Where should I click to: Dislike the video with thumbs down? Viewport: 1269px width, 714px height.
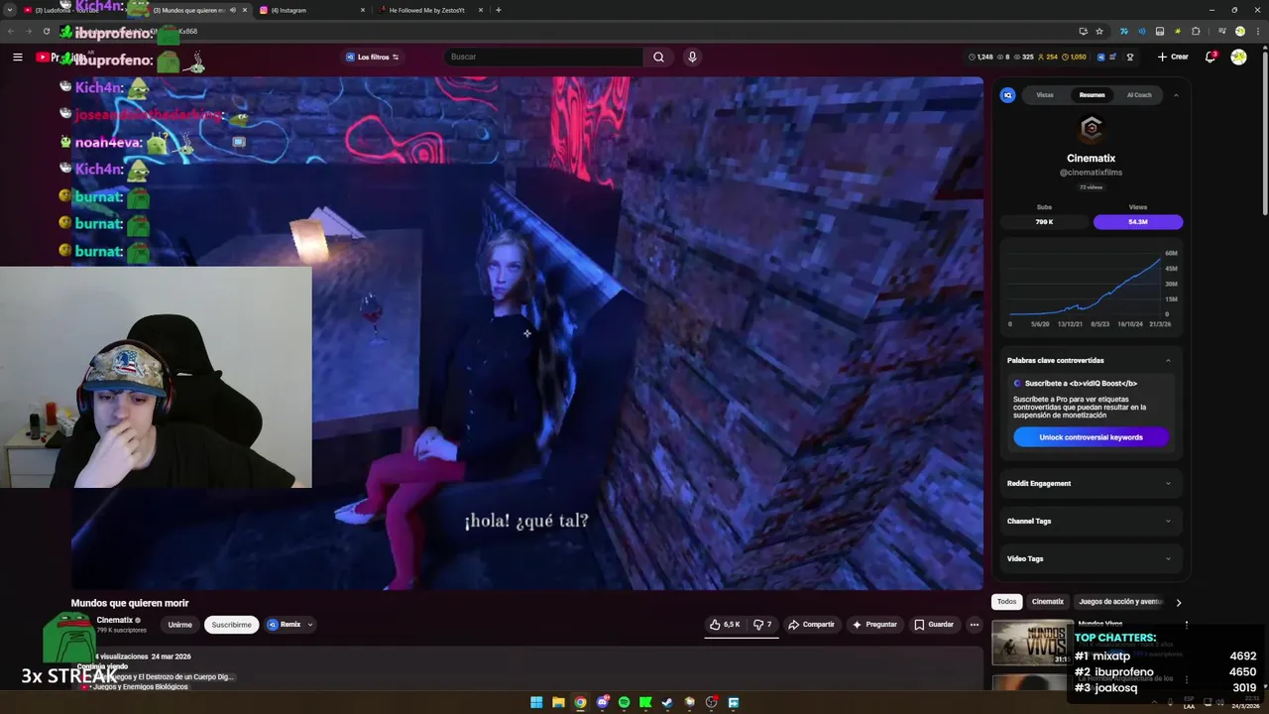coord(762,625)
